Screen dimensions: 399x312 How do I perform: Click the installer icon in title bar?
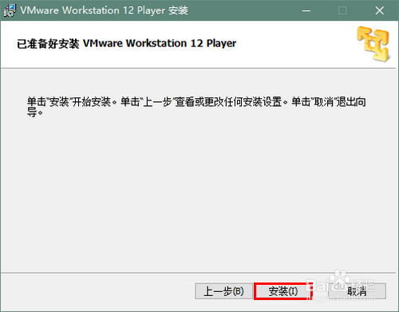[10, 10]
